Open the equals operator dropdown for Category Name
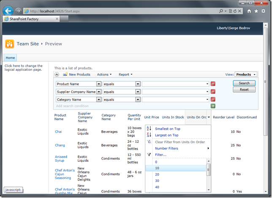This screenshot has width=272, height=198. pos(138,99)
